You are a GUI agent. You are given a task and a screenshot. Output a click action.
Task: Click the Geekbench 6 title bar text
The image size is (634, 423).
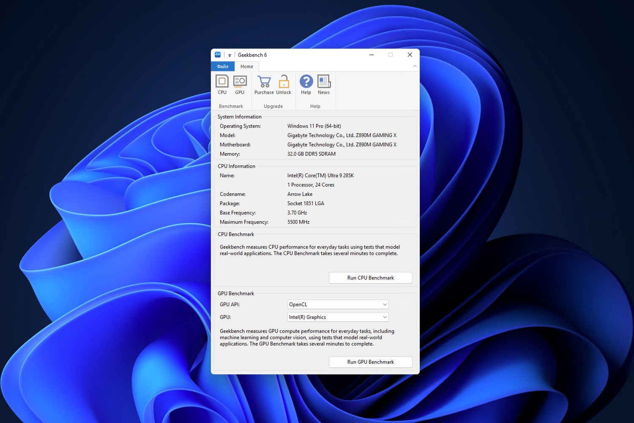pos(252,55)
